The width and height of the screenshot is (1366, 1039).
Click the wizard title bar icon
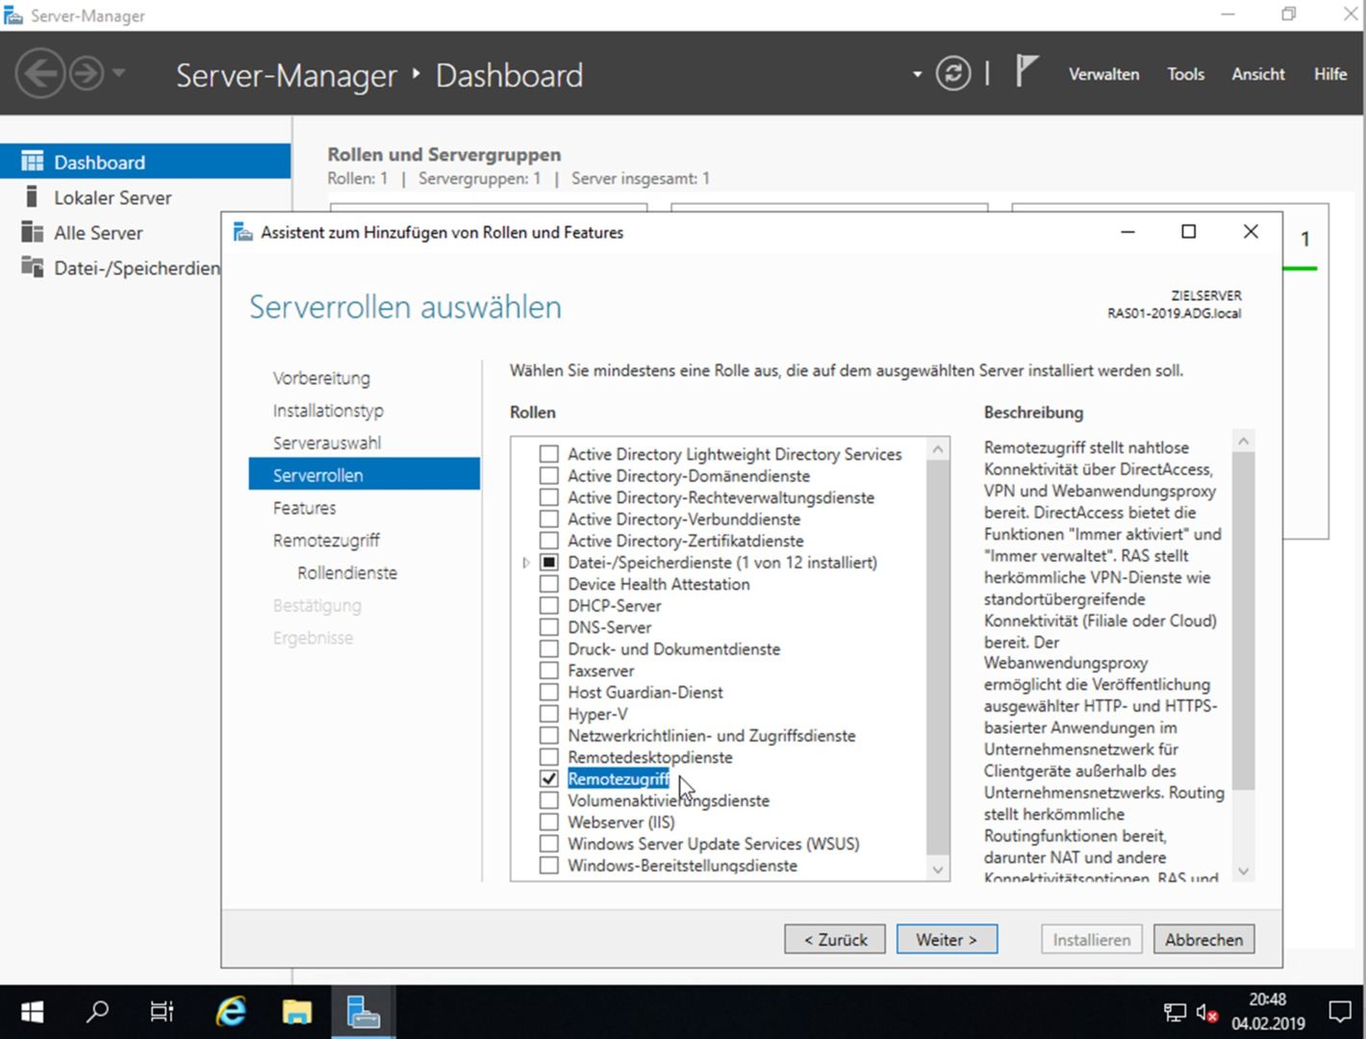click(x=243, y=232)
